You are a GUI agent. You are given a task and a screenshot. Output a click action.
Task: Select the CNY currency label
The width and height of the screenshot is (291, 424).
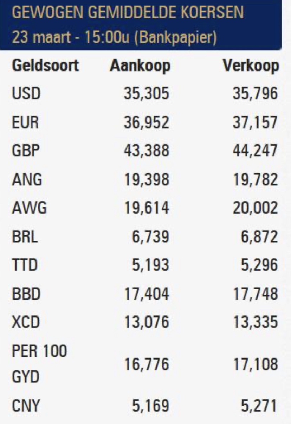tap(26, 407)
